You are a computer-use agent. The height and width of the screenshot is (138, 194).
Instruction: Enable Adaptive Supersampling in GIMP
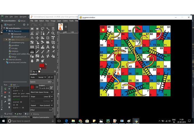[x=31, y=117]
